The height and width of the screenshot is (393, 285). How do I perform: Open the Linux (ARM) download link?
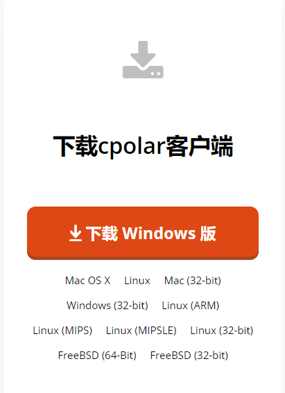[191, 305]
